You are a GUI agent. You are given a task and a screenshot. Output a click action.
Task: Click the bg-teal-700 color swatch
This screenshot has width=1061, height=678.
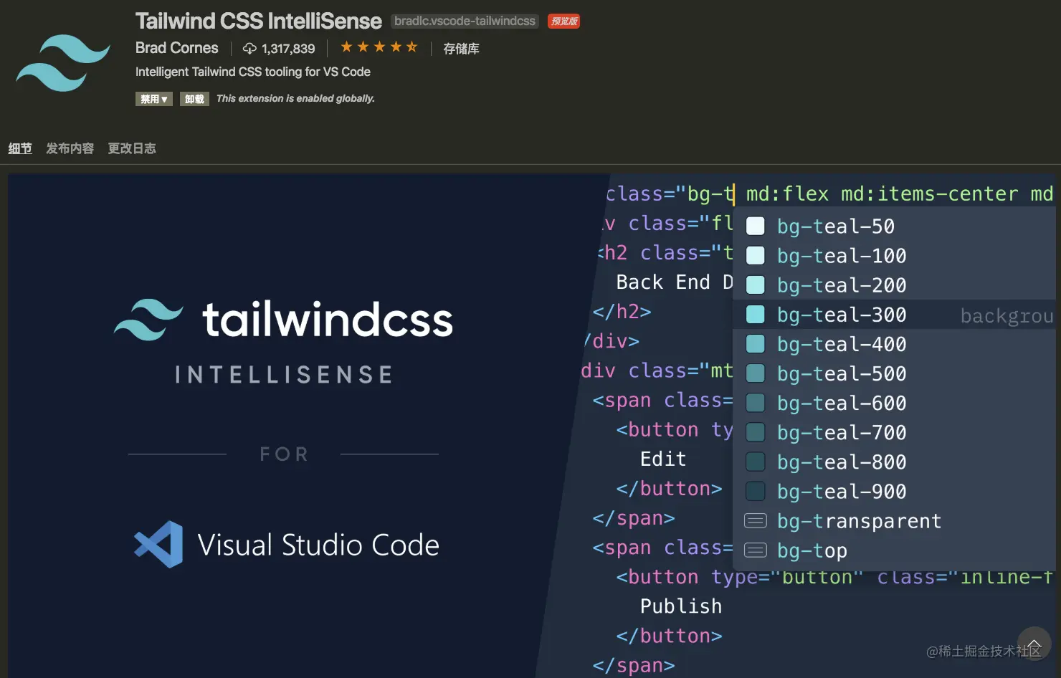(x=756, y=432)
